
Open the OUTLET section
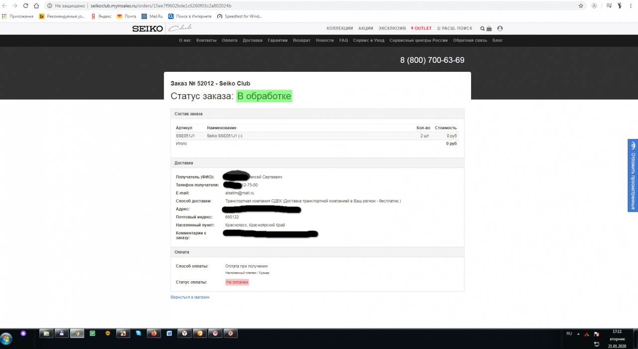pos(421,28)
